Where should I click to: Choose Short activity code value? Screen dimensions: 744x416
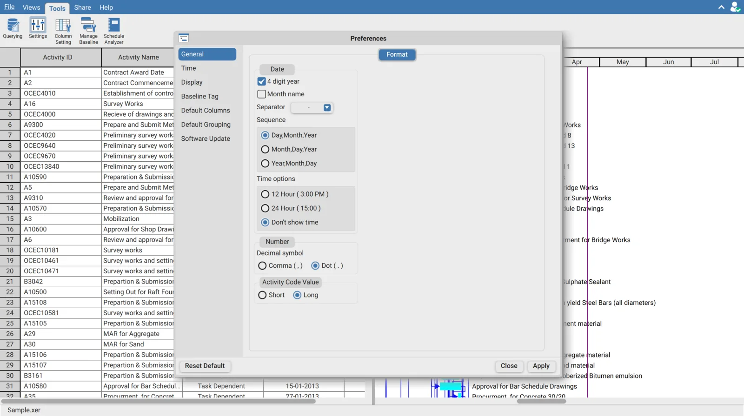tap(262, 295)
